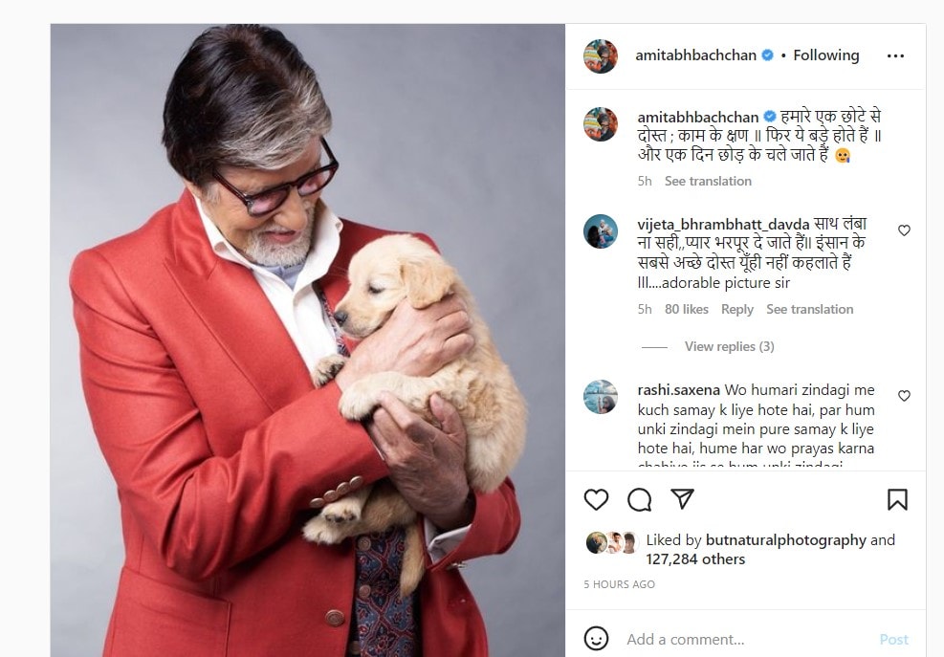Save the post with the bookmark icon
The height and width of the screenshot is (657, 944).
(897, 499)
